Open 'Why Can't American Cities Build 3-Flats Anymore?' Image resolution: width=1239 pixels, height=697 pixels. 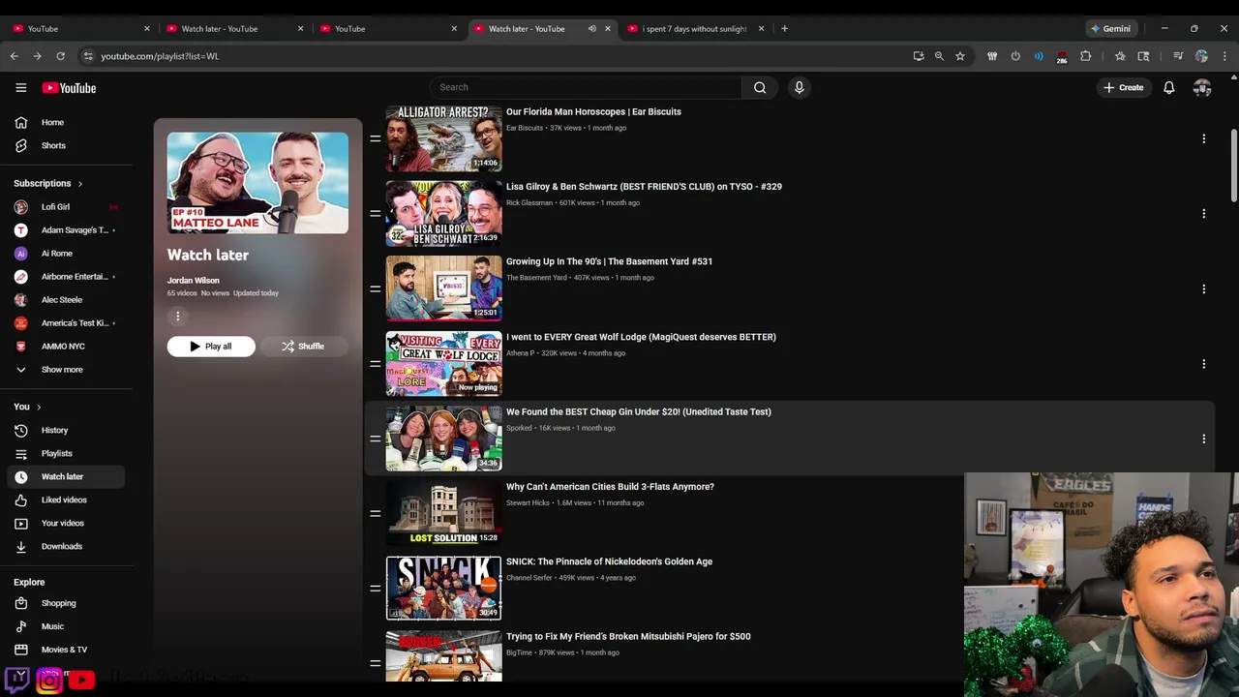[610, 487]
